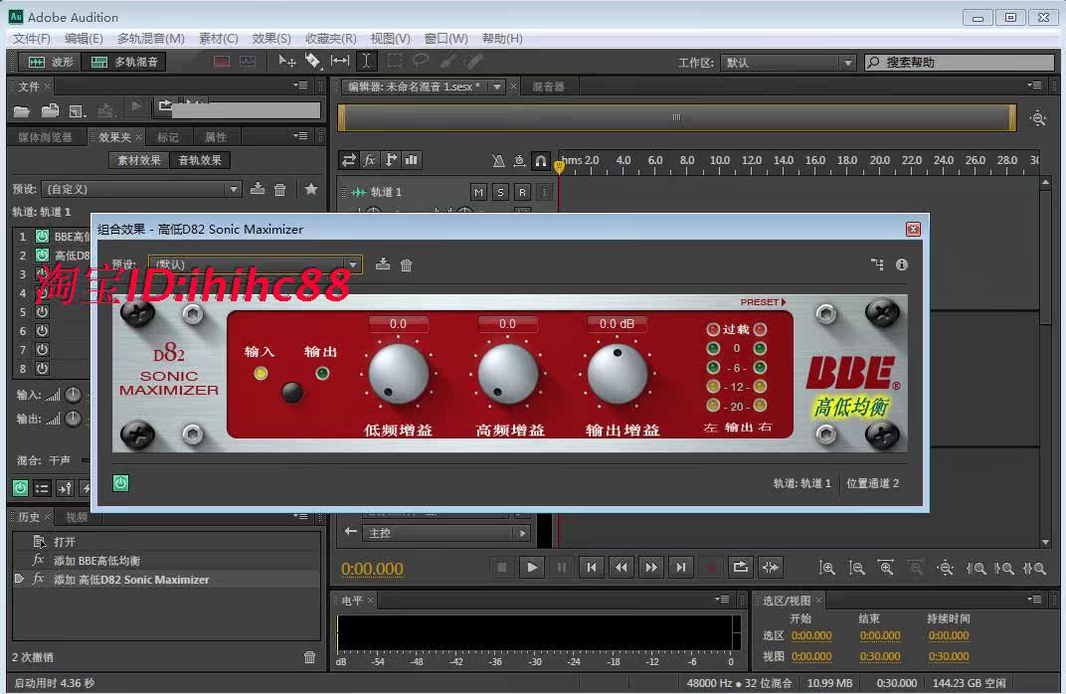1066x694 pixels.
Task: Click inside the 搜索帮助 search field
Action: click(x=960, y=61)
